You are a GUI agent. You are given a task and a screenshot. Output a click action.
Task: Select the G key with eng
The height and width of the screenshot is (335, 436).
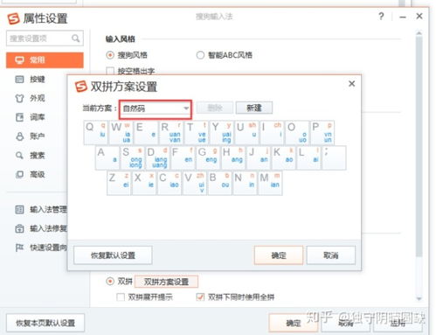[x=208, y=158]
